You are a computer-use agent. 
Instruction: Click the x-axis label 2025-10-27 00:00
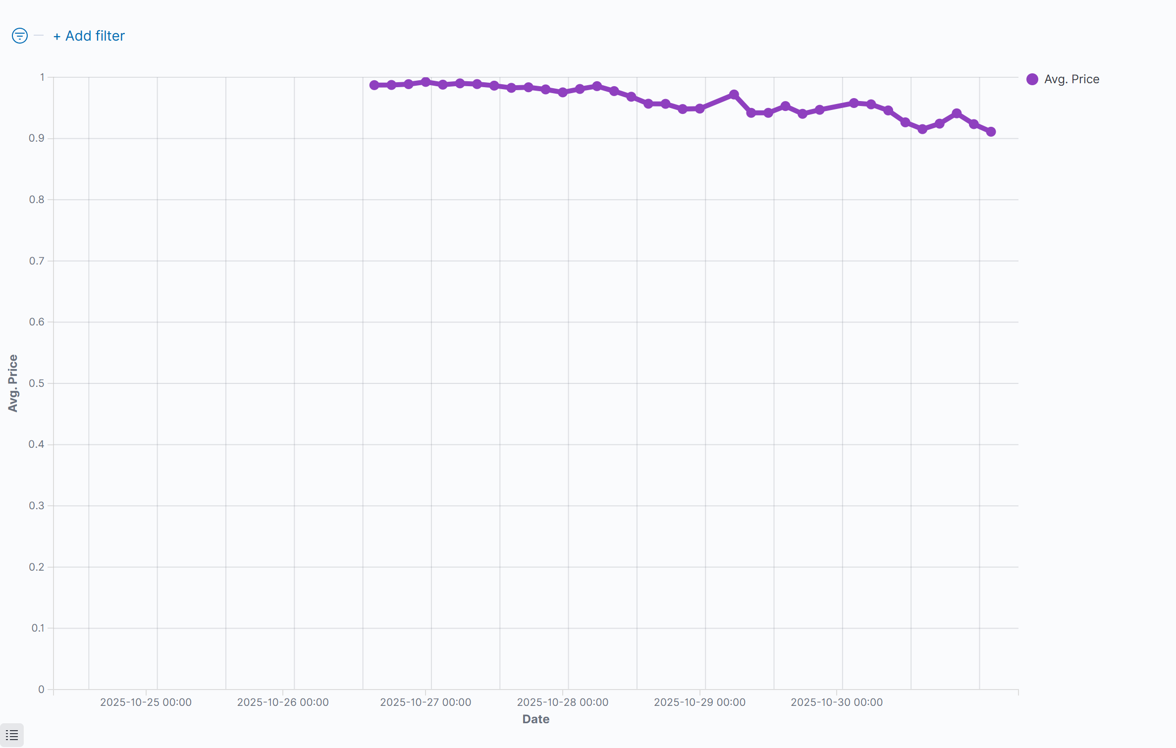426,702
